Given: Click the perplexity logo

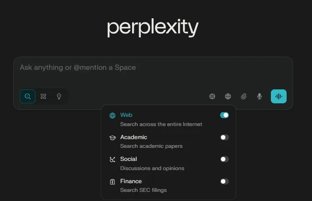Looking at the screenshot, I should [x=153, y=28].
